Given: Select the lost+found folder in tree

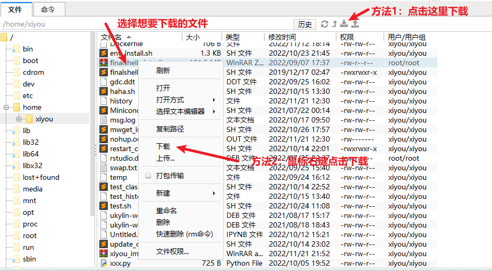Looking at the screenshot, I should pyautogui.click(x=41, y=177).
